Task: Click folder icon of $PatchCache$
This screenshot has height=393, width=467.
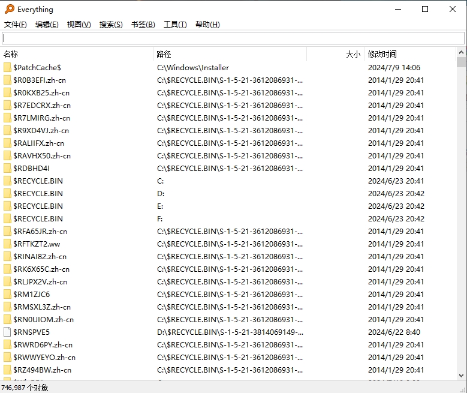Action: [x=7, y=67]
